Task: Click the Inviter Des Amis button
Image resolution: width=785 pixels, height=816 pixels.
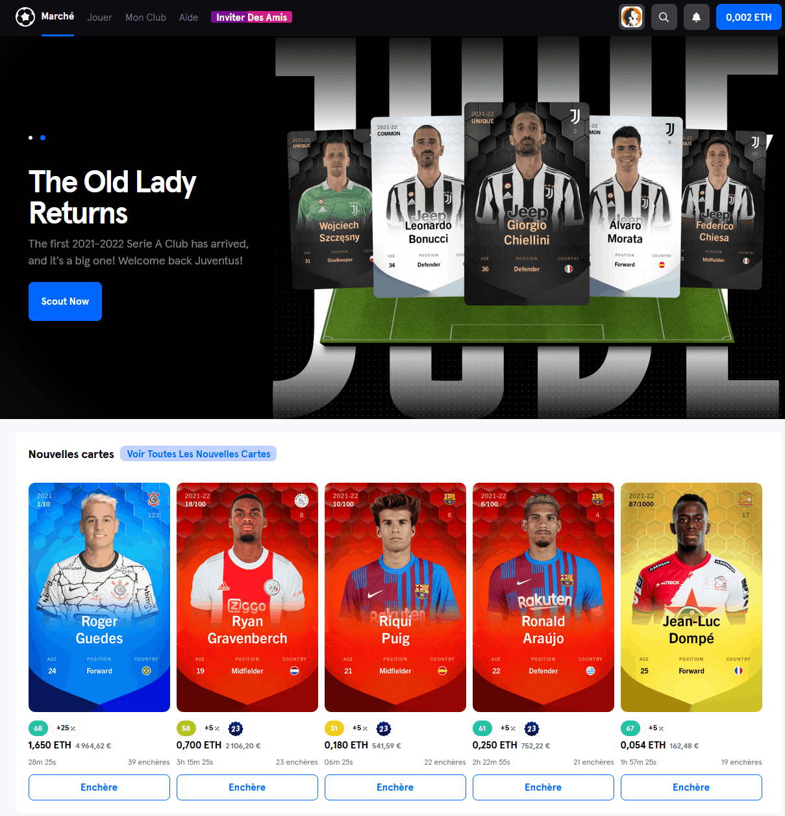Action: (x=251, y=18)
